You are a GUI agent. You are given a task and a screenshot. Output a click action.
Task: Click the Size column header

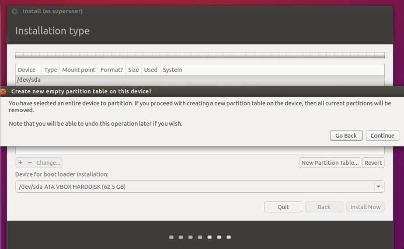click(x=133, y=70)
